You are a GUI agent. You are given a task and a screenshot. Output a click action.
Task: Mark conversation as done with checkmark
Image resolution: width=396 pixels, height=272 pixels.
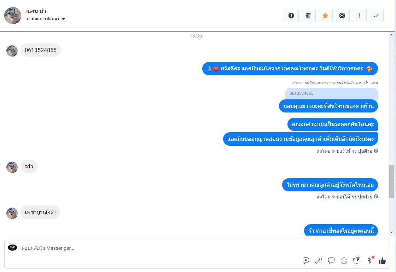click(376, 16)
